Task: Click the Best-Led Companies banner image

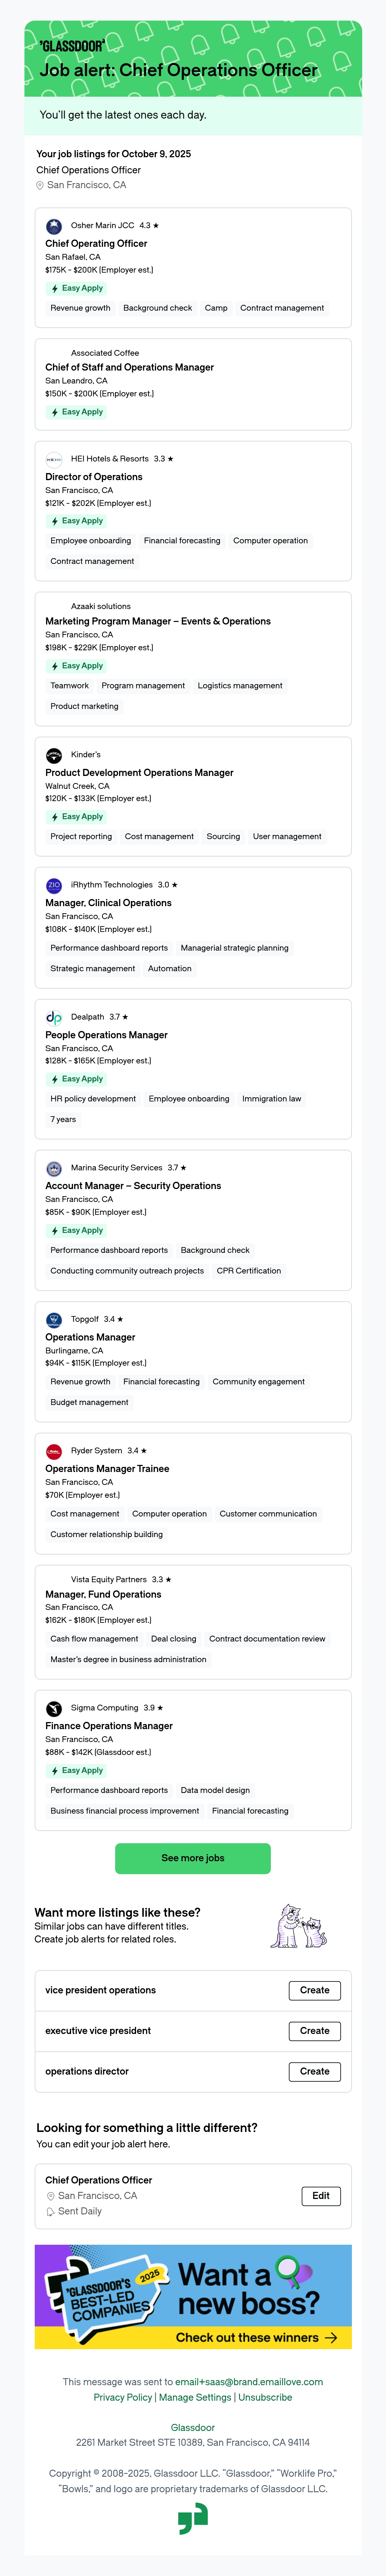Action: pos(192,2297)
